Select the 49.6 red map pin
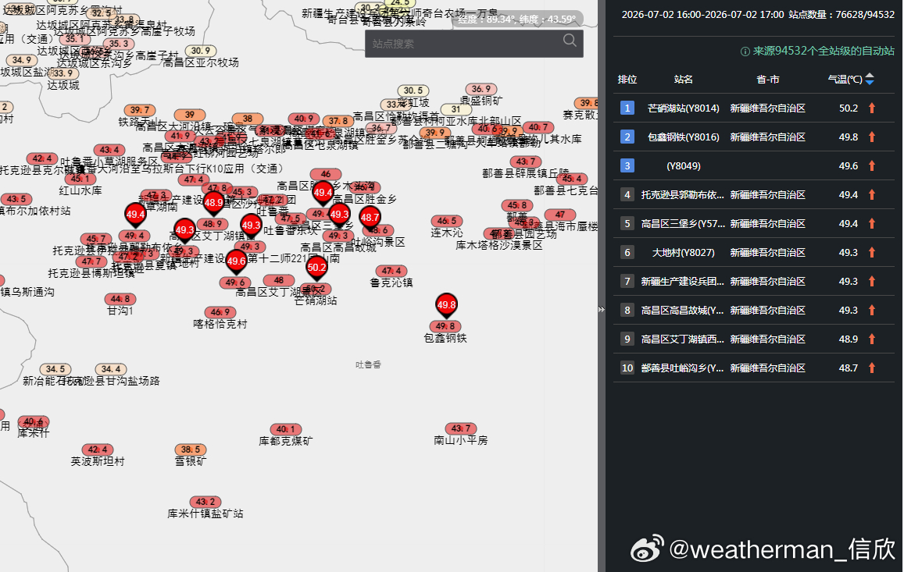 tap(237, 263)
